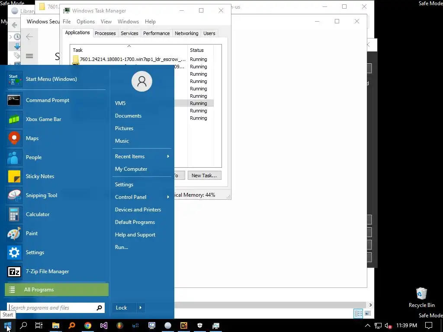Image resolution: width=443 pixels, height=332 pixels.
Task: Open Visual Studio from the taskbar
Action: (104, 326)
